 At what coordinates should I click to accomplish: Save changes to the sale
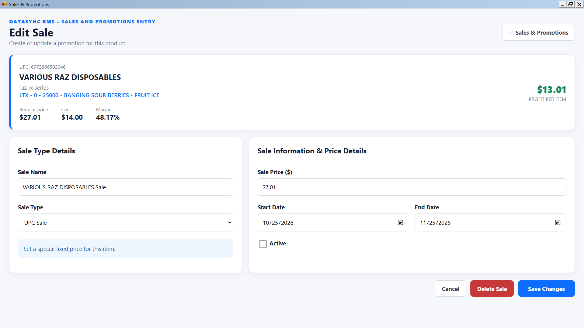pyautogui.click(x=546, y=289)
